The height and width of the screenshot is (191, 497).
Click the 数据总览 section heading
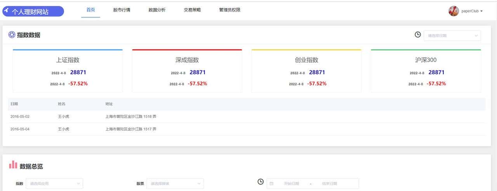[x=31, y=166]
